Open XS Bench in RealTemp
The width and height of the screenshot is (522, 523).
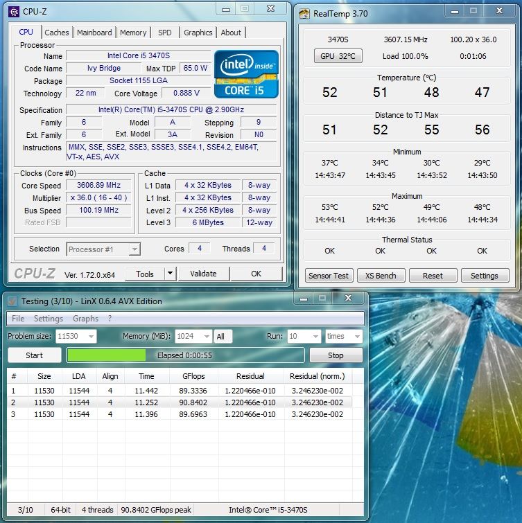point(381,276)
